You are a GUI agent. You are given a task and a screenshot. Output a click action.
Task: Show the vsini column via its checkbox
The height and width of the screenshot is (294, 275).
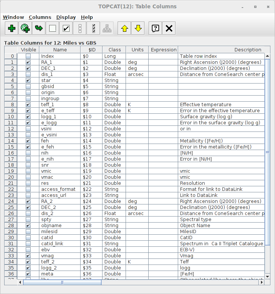(28, 128)
